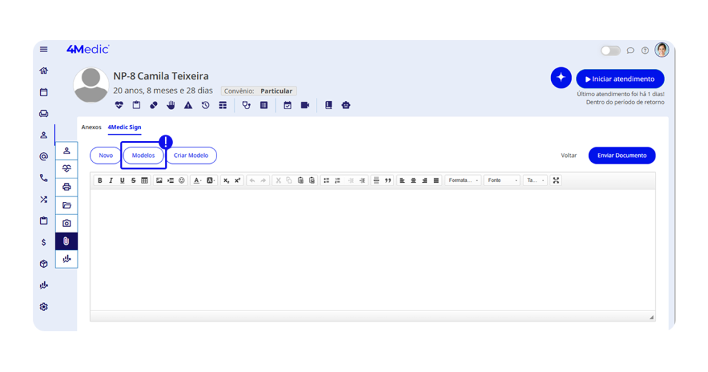Open the couch waiting room icon
The height and width of the screenshot is (372, 708).
click(44, 113)
